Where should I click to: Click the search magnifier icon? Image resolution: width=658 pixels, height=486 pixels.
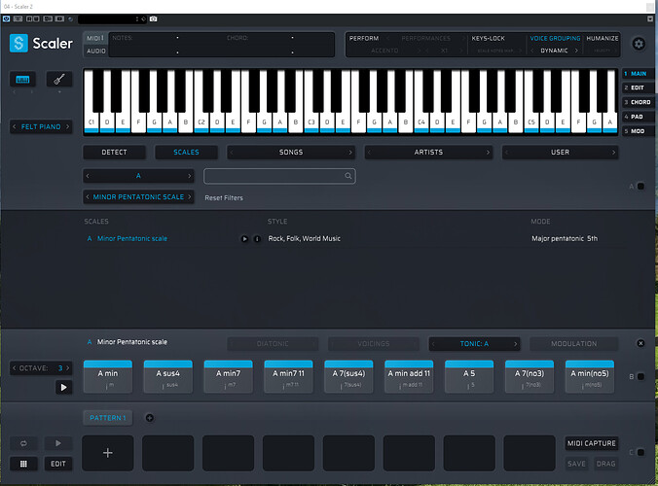click(x=348, y=176)
